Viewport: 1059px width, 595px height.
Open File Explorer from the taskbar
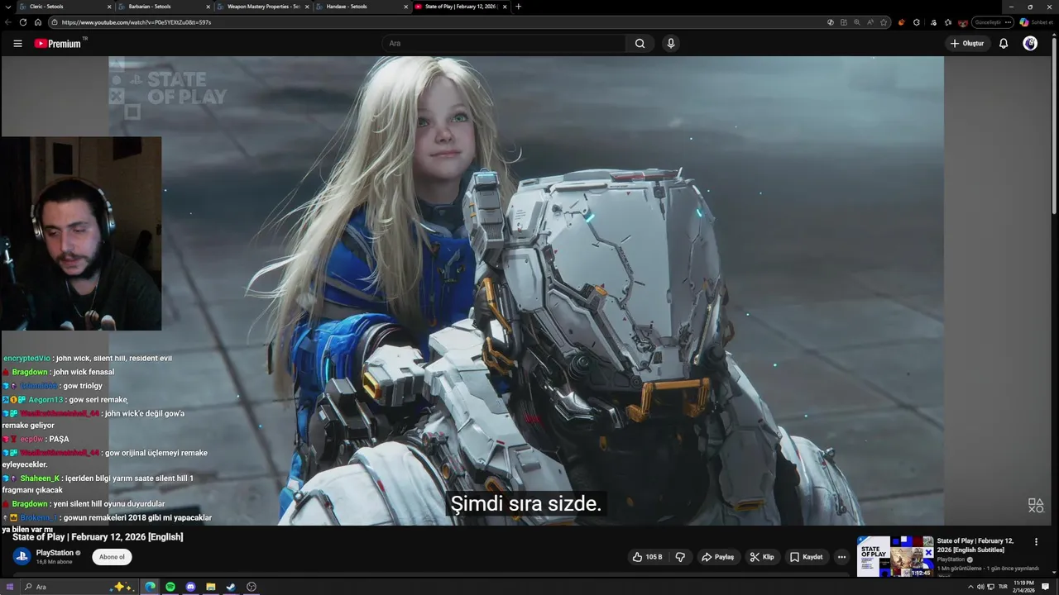pyautogui.click(x=211, y=587)
